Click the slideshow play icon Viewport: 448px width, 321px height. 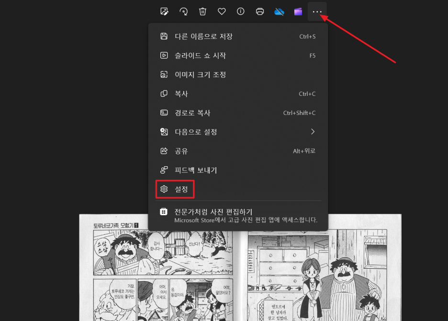pos(164,55)
